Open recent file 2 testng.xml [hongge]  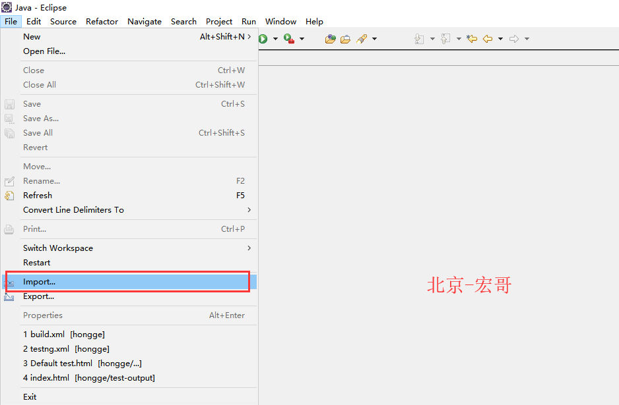pyautogui.click(x=129, y=349)
